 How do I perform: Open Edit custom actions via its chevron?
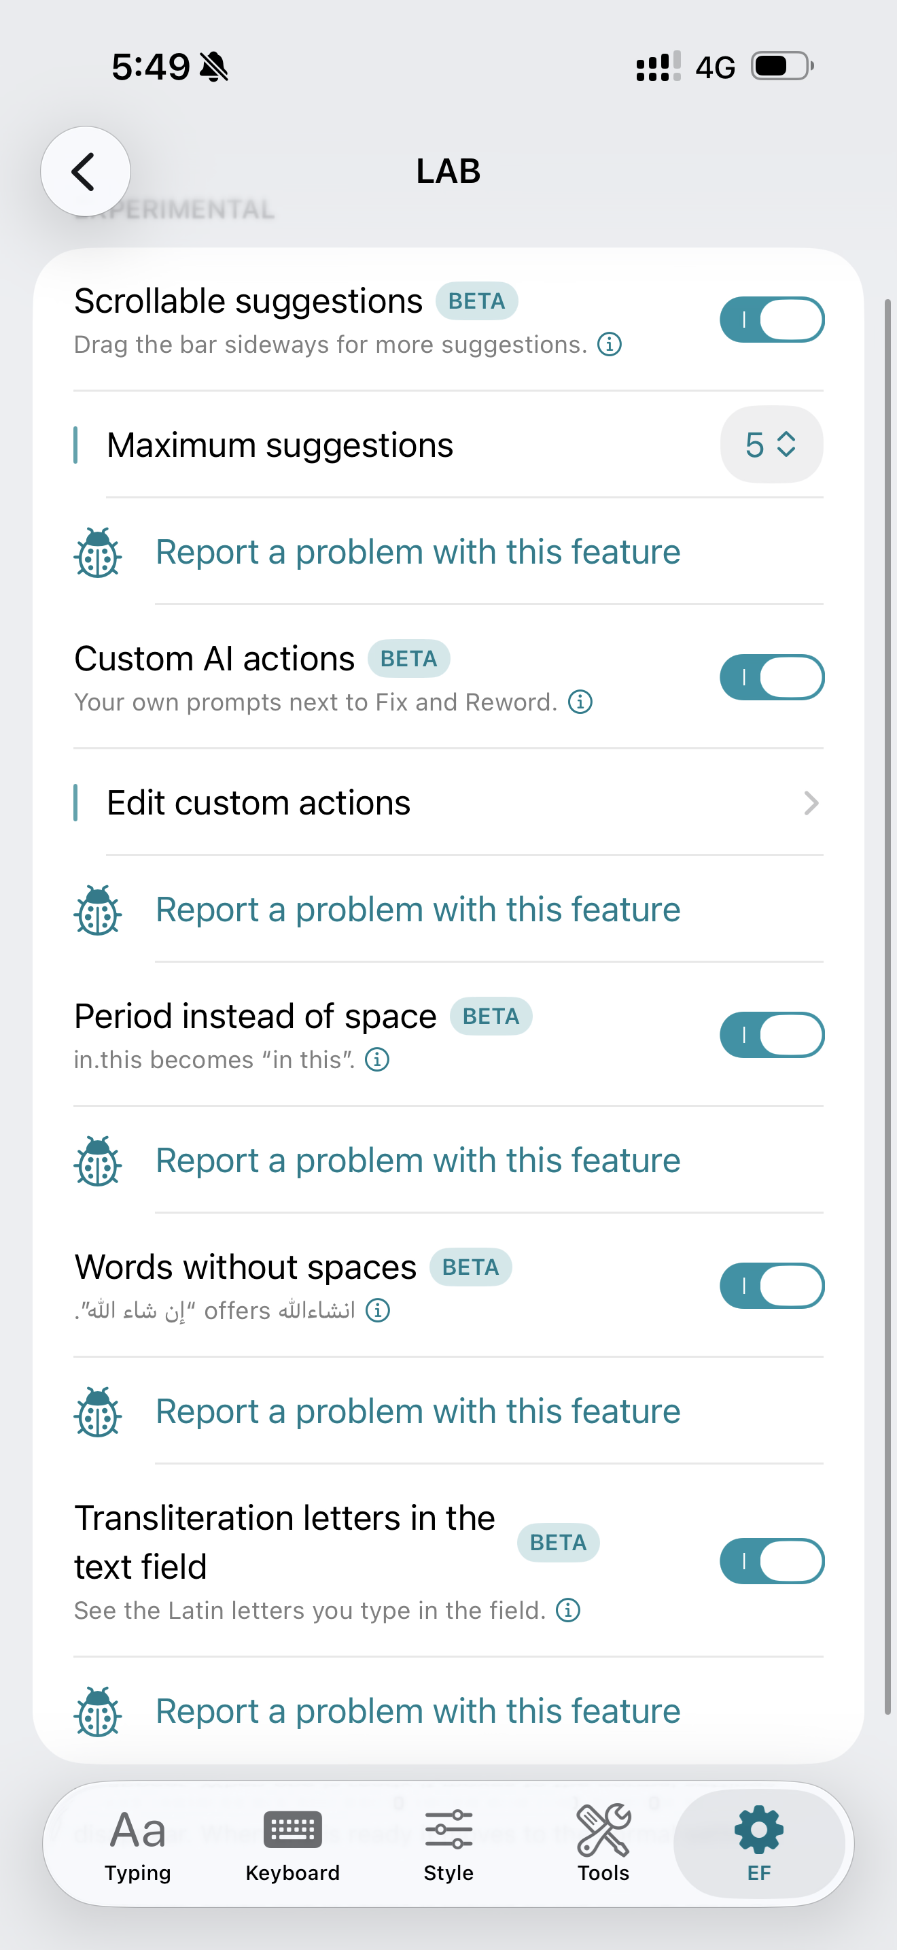tap(811, 802)
